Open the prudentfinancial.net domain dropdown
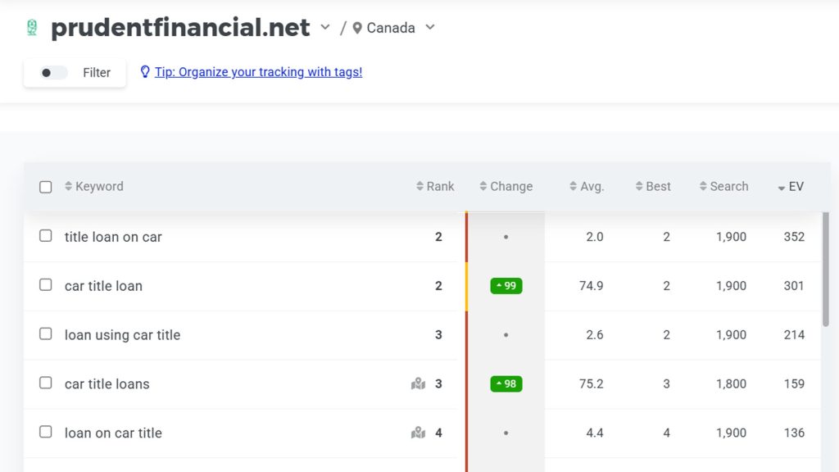Screen dimensions: 839x472 coord(324,27)
